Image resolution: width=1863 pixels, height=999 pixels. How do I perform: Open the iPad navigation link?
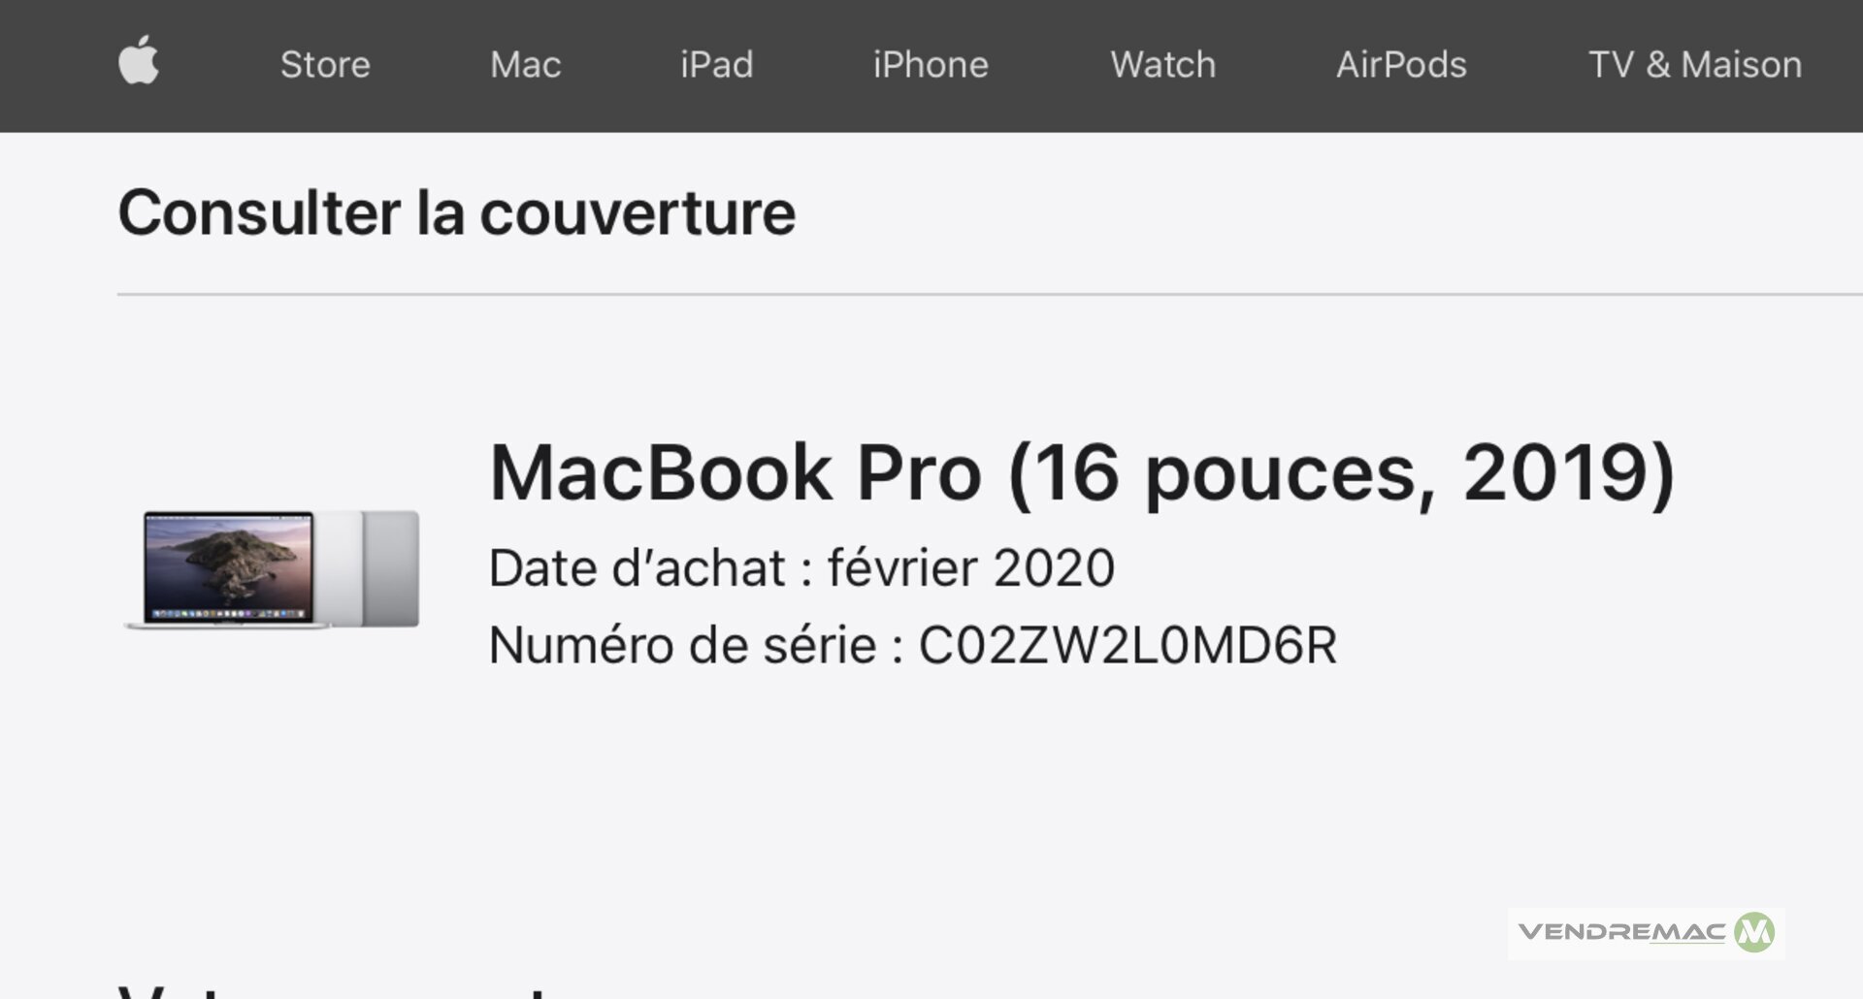pos(716,64)
